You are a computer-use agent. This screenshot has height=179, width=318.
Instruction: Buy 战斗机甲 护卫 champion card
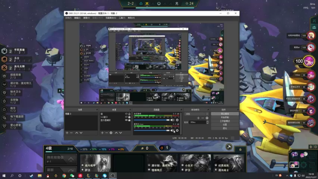point(95,163)
